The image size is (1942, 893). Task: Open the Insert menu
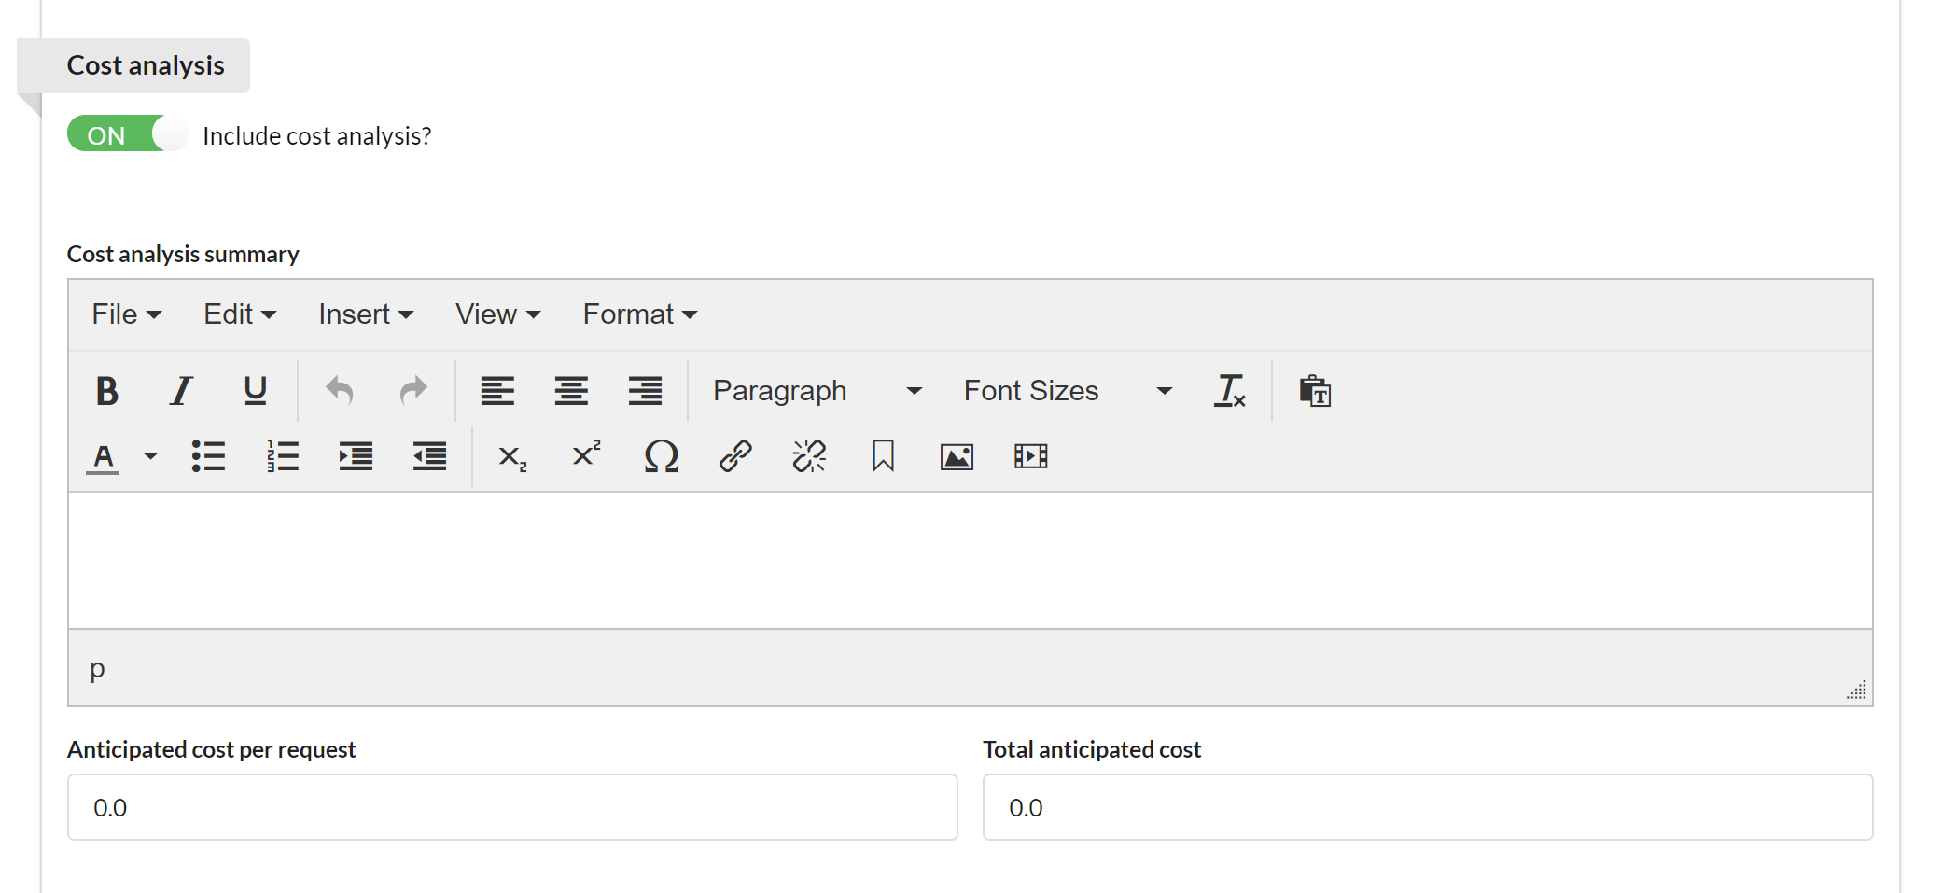pyautogui.click(x=365, y=314)
